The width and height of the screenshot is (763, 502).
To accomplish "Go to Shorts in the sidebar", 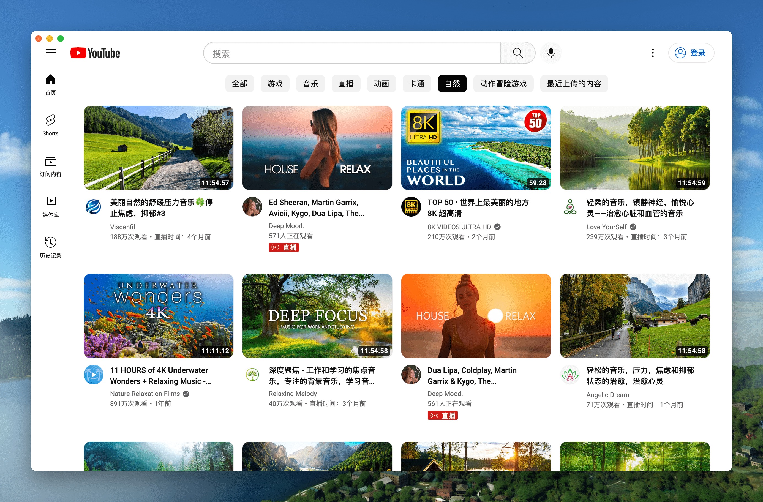I will click(50, 125).
